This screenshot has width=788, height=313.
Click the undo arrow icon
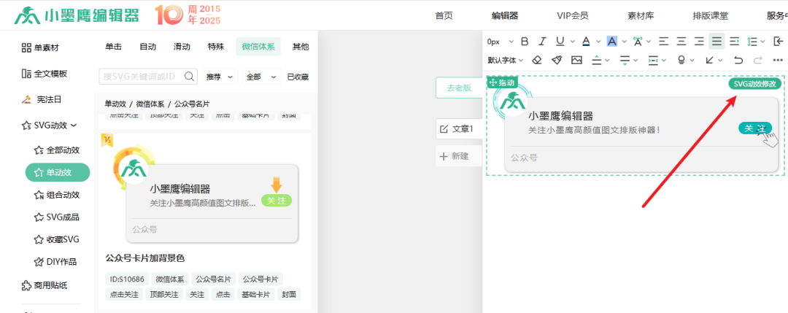click(738, 60)
